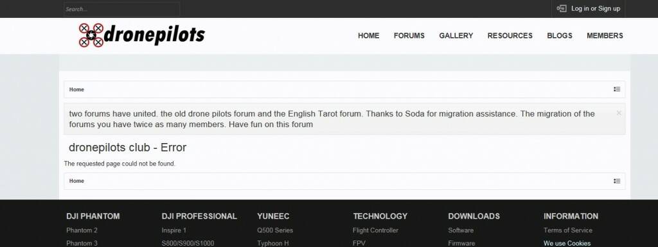Open the Terms of Service link
658x247 pixels.
click(x=568, y=230)
